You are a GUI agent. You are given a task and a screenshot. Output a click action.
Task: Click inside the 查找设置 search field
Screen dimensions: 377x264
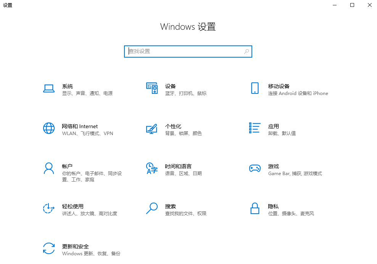click(172, 51)
